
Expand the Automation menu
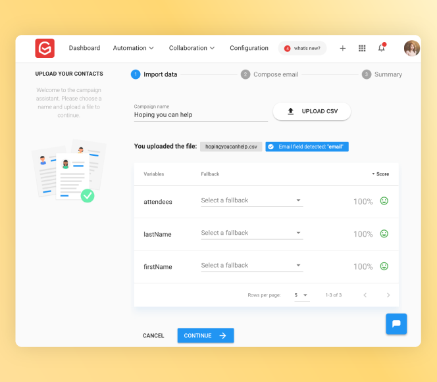tap(133, 48)
